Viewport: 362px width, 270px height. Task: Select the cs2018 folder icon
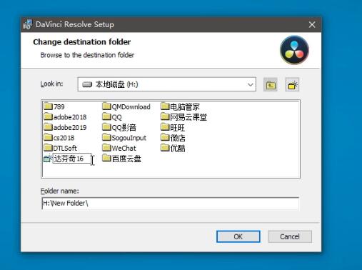point(49,137)
